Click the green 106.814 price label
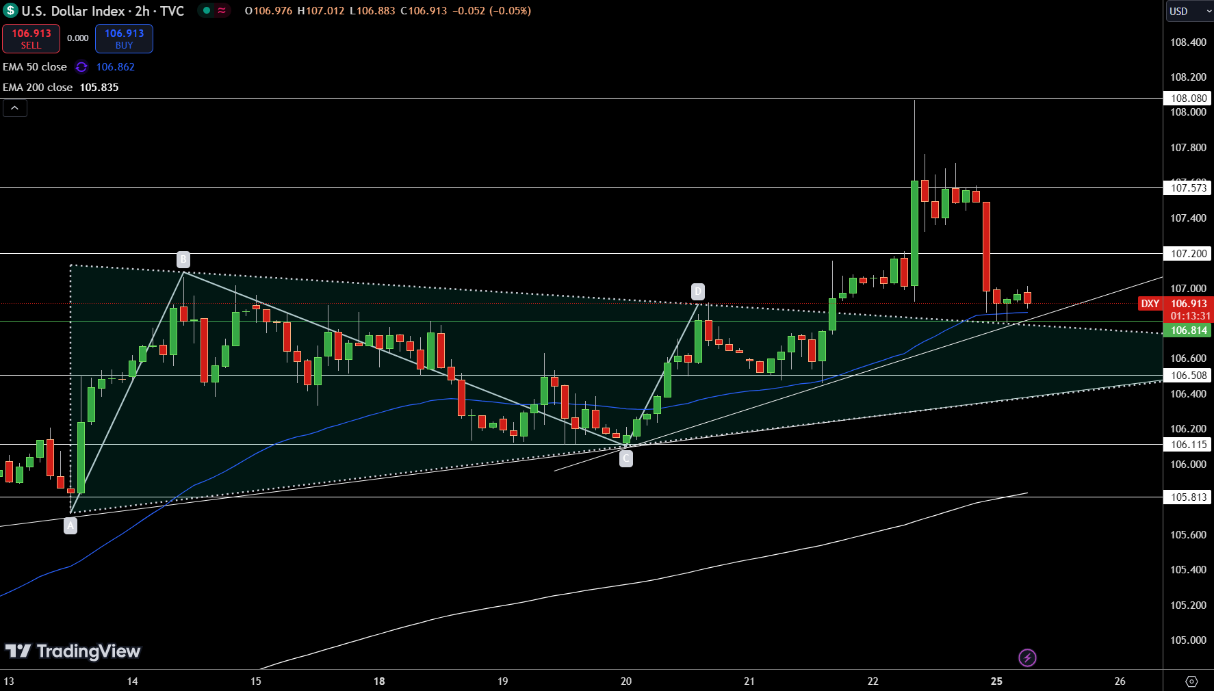 [x=1188, y=330]
